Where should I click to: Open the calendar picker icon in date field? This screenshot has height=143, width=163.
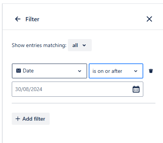point(136,89)
